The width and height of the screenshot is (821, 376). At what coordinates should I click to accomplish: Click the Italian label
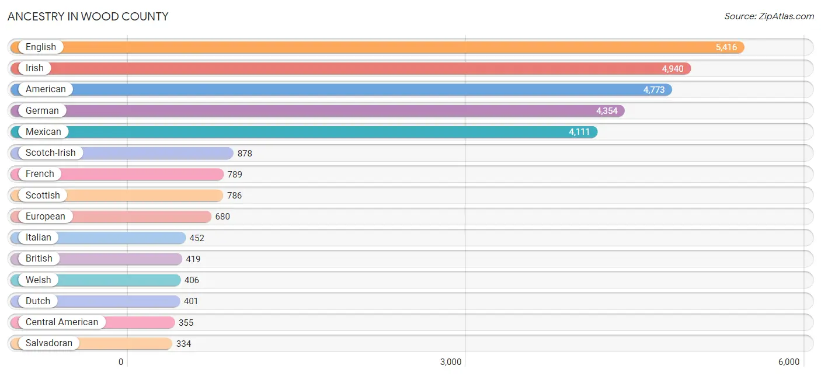click(x=39, y=237)
